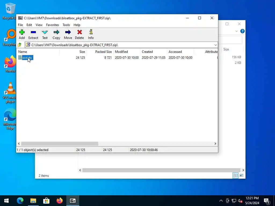Select the Firefox desktop shortcut

point(10,64)
